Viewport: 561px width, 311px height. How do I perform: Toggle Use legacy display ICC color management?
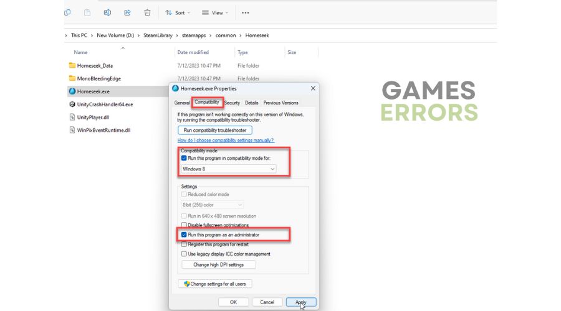click(x=184, y=254)
